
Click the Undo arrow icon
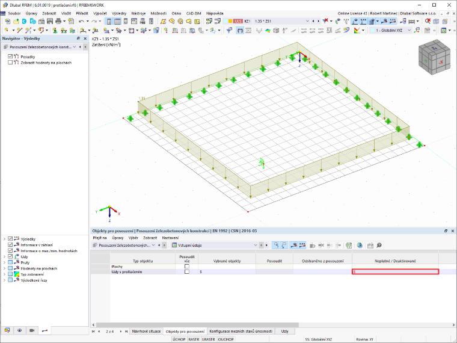click(82, 21)
